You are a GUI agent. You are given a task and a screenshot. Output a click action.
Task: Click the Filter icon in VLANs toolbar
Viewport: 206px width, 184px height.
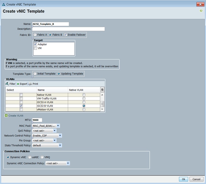pos(7,84)
